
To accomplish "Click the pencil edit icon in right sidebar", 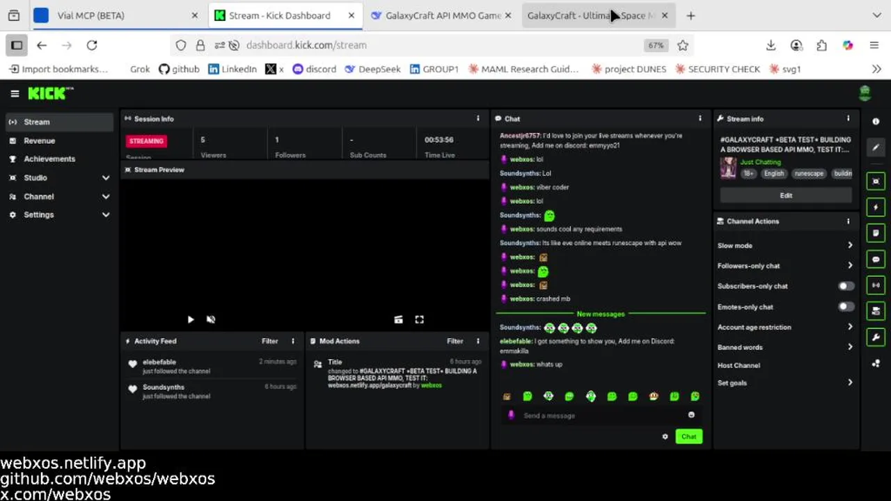I will click(876, 148).
